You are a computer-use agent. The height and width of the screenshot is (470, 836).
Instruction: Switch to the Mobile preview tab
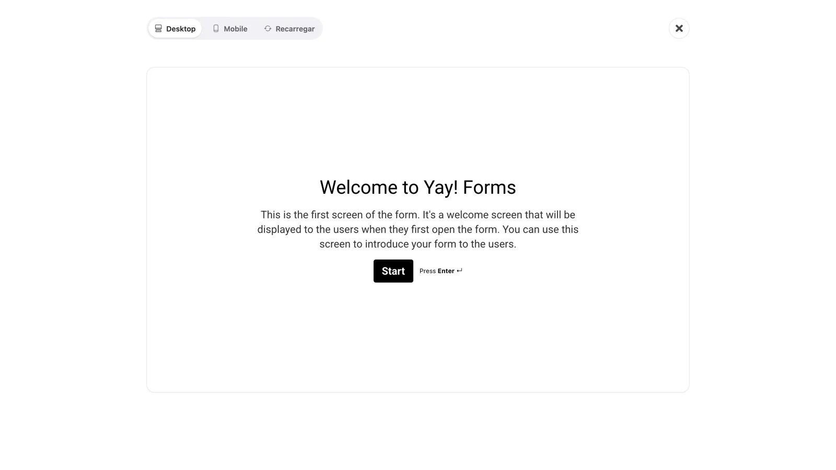coord(230,29)
